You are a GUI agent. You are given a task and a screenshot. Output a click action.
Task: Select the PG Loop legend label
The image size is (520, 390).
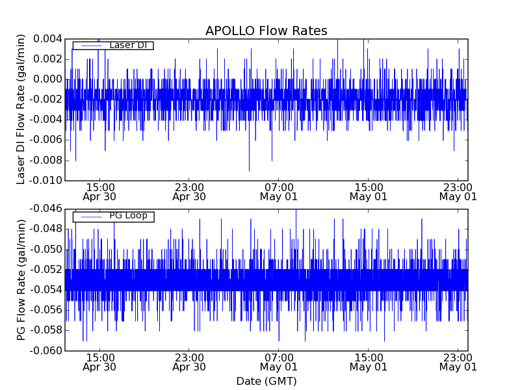(128, 216)
